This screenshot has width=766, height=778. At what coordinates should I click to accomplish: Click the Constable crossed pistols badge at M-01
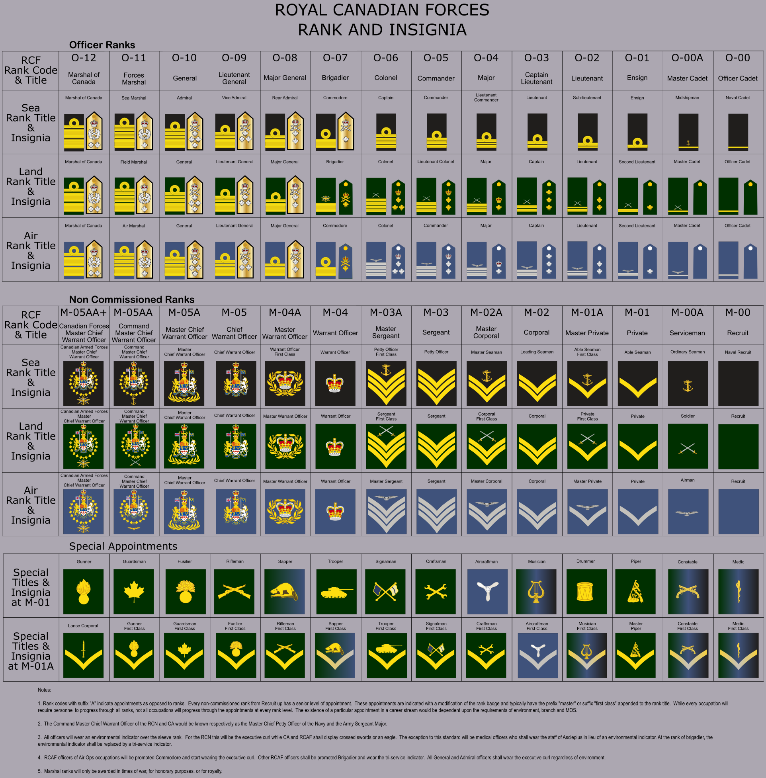tap(688, 591)
